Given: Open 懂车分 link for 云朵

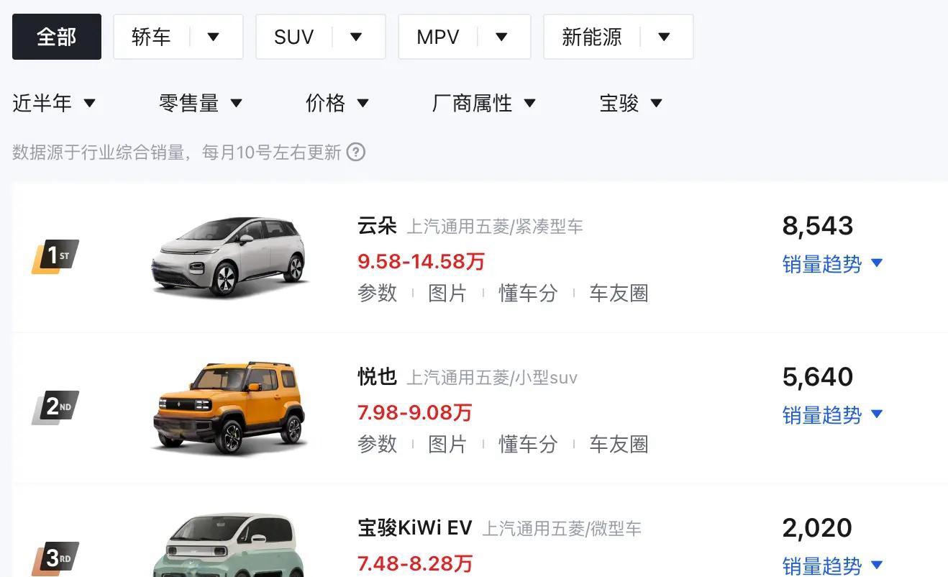Looking at the screenshot, I should tap(528, 294).
